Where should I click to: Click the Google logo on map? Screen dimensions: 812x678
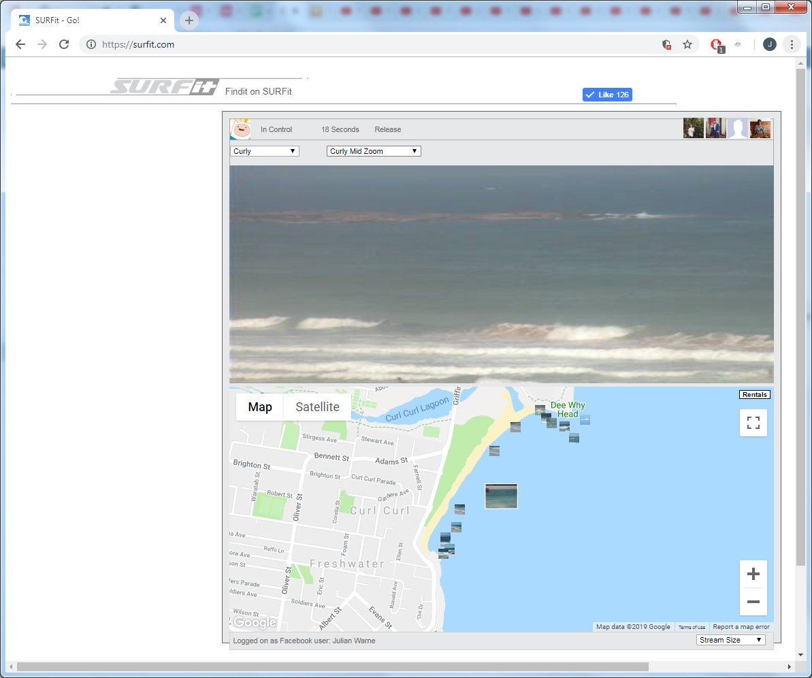coord(255,622)
